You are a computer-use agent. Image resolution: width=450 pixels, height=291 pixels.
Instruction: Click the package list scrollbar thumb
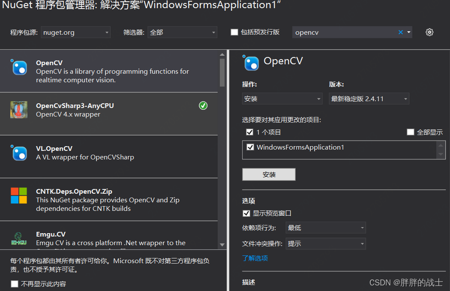tap(222, 72)
